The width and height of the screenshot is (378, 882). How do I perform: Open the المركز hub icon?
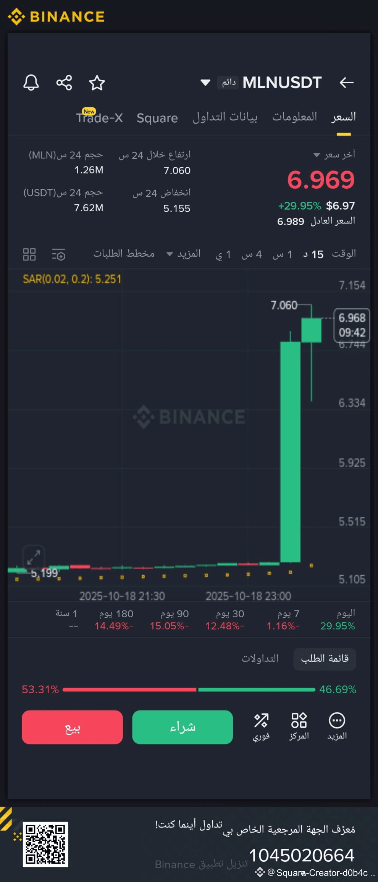pos(299,727)
